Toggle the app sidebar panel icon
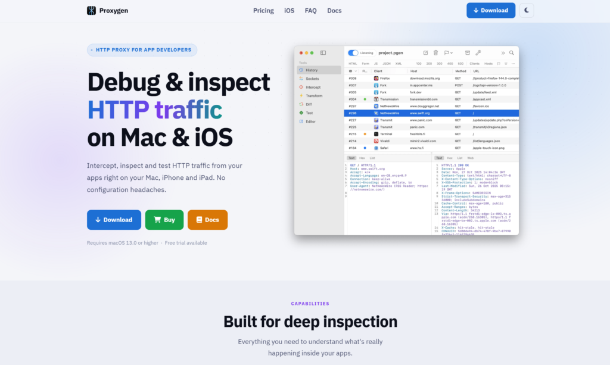 coord(323,53)
